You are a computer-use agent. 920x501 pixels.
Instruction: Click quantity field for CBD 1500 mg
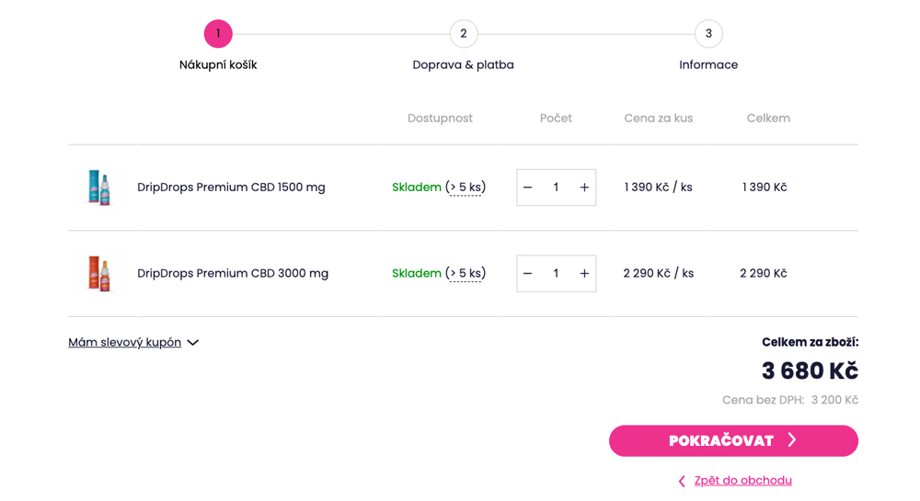[x=556, y=188]
